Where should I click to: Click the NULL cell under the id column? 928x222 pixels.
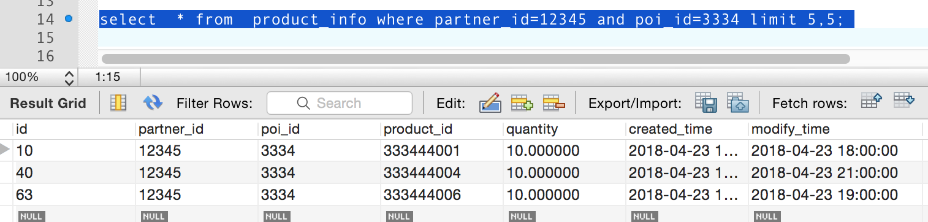tap(31, 216)
